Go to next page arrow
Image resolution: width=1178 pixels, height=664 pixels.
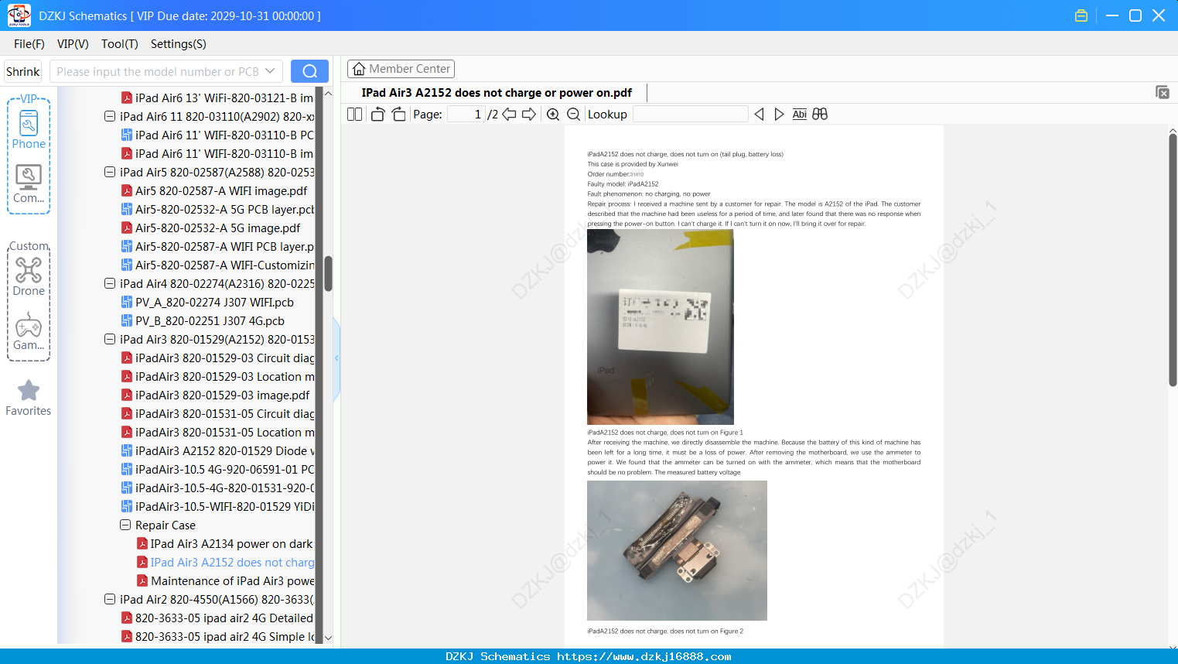[x=529, y=114]
